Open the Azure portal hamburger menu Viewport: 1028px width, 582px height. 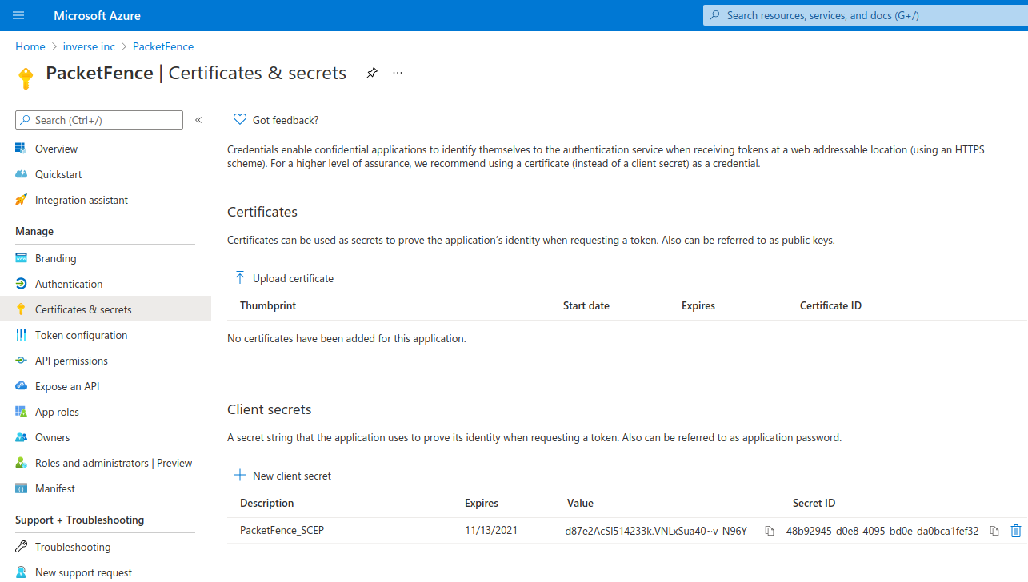pyautogui.click(x=18, y=15)
